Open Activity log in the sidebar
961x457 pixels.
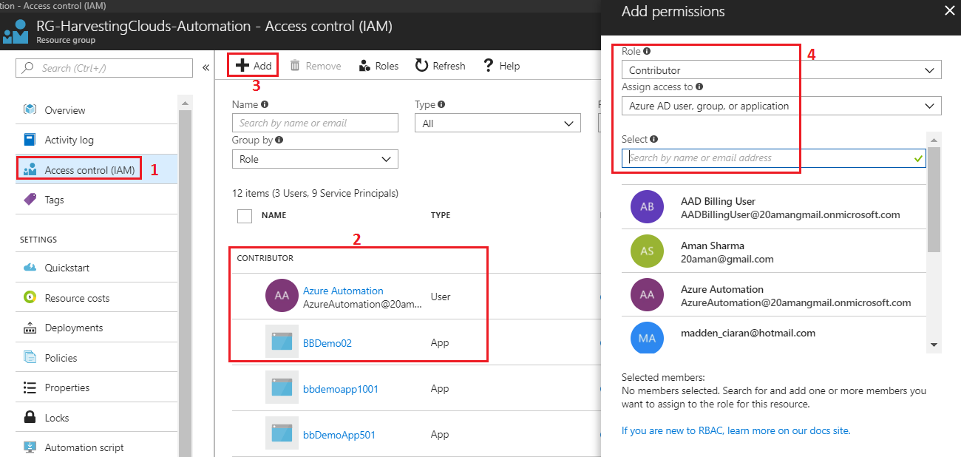tap(96, 140)
